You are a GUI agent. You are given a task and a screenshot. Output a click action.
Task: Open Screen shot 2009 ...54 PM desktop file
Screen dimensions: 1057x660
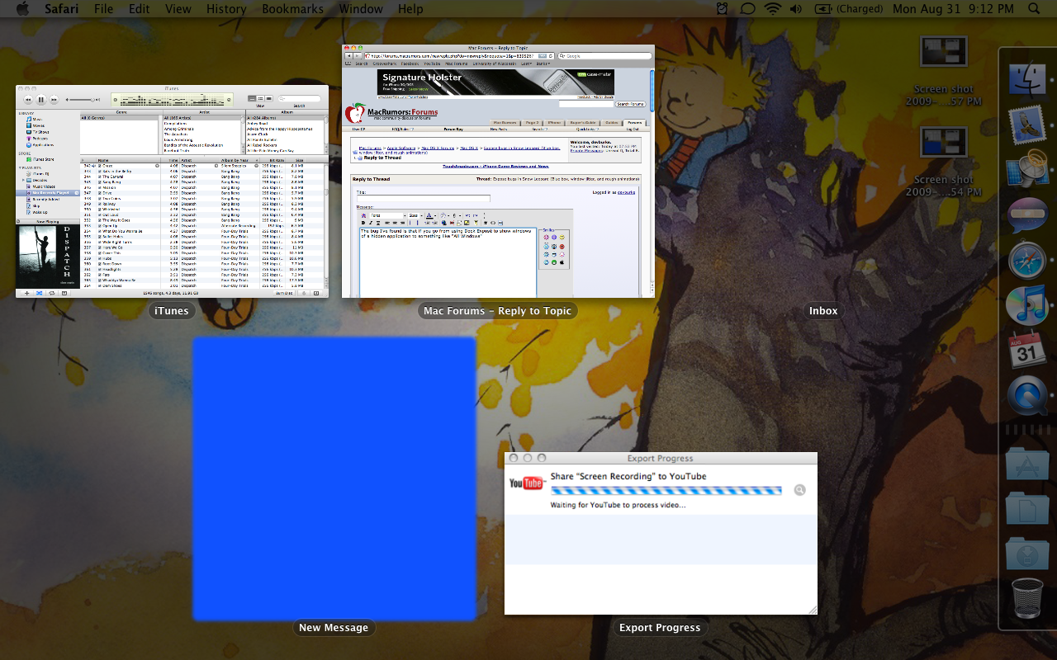click(x=943, y=162)
